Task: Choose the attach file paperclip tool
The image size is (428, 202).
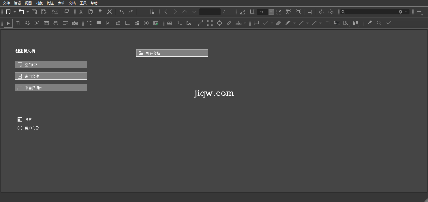Action: pyautogui.click(x=278, y=23)
